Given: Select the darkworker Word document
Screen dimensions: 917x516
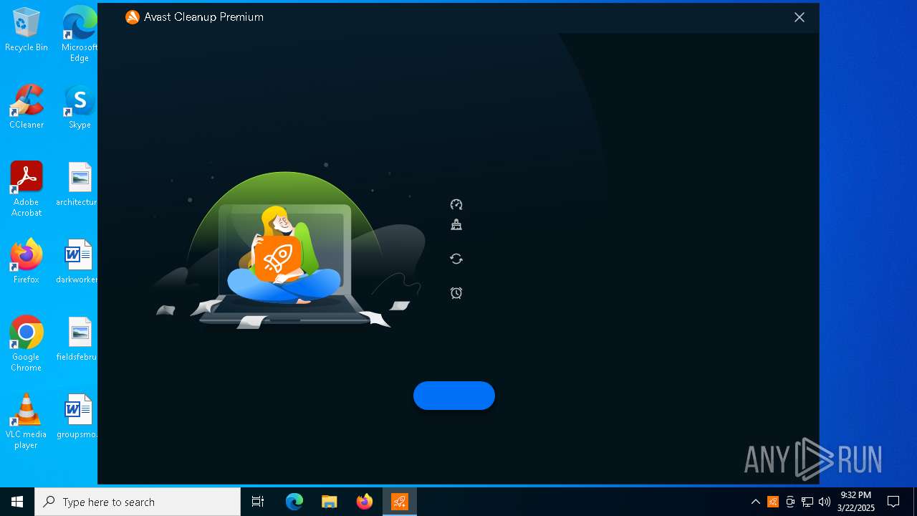Looking at the screenshot, I should tap(78, 262).
